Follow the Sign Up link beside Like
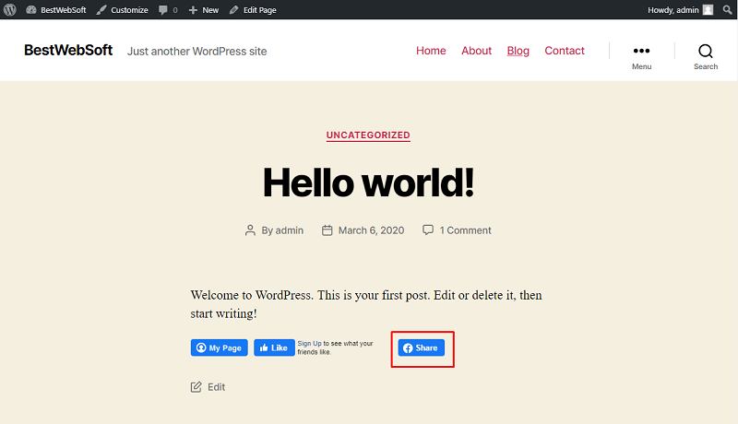Screen dimensions: 738x424 [309, 344]
